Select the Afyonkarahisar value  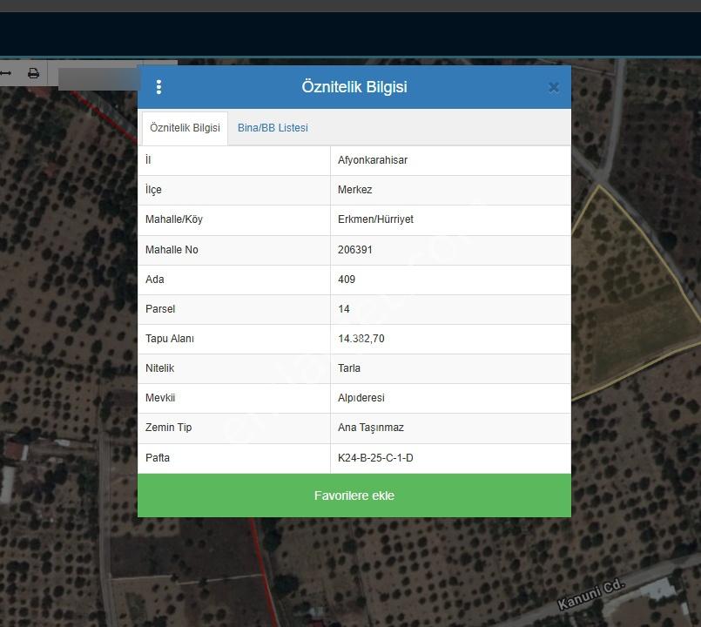tap(373, 160)
